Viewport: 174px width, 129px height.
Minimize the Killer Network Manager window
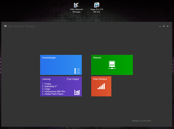(x=160, y=26)
